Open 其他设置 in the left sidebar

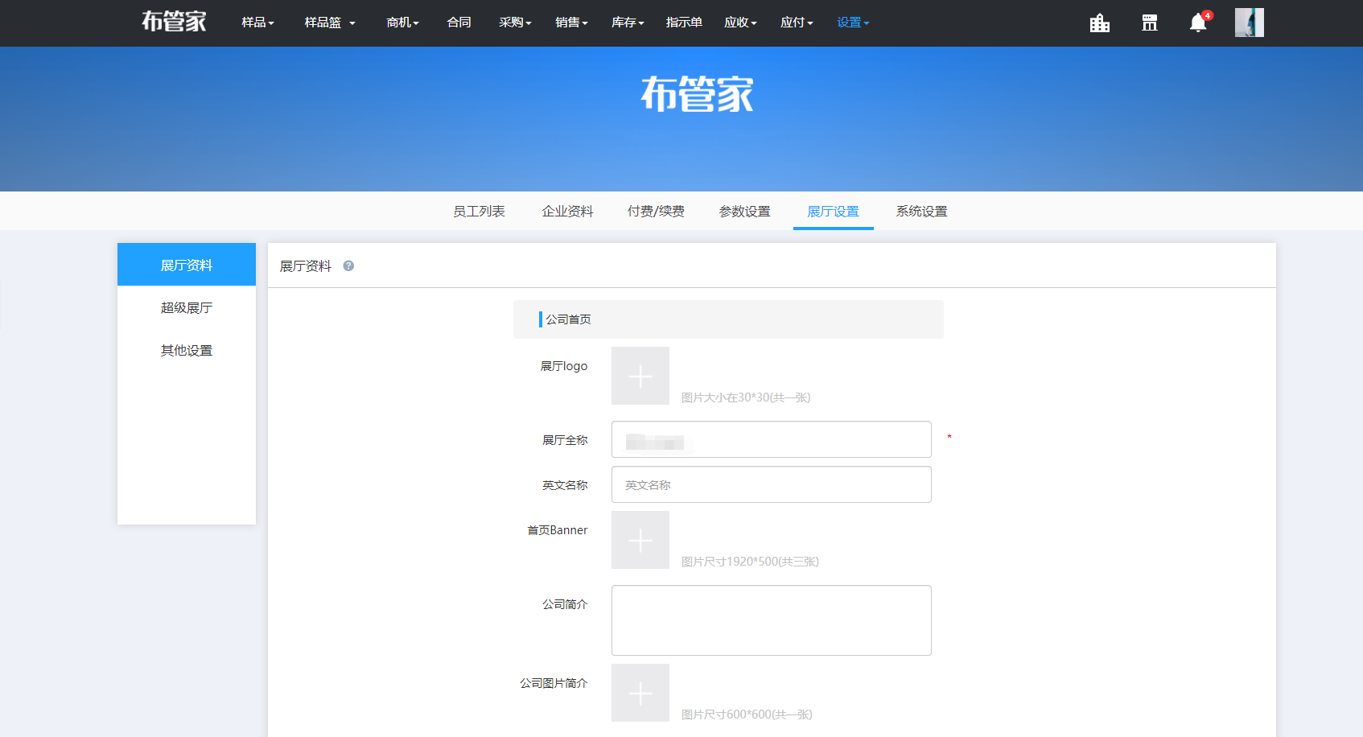[x=187, y=350]
